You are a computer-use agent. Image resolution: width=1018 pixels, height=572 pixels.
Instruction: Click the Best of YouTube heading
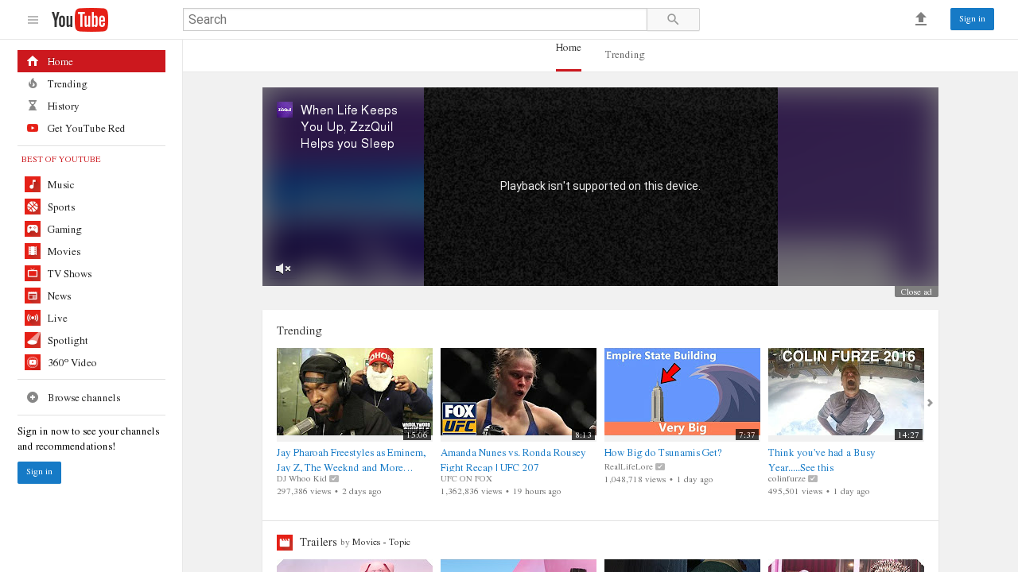(x=61, y=160)
